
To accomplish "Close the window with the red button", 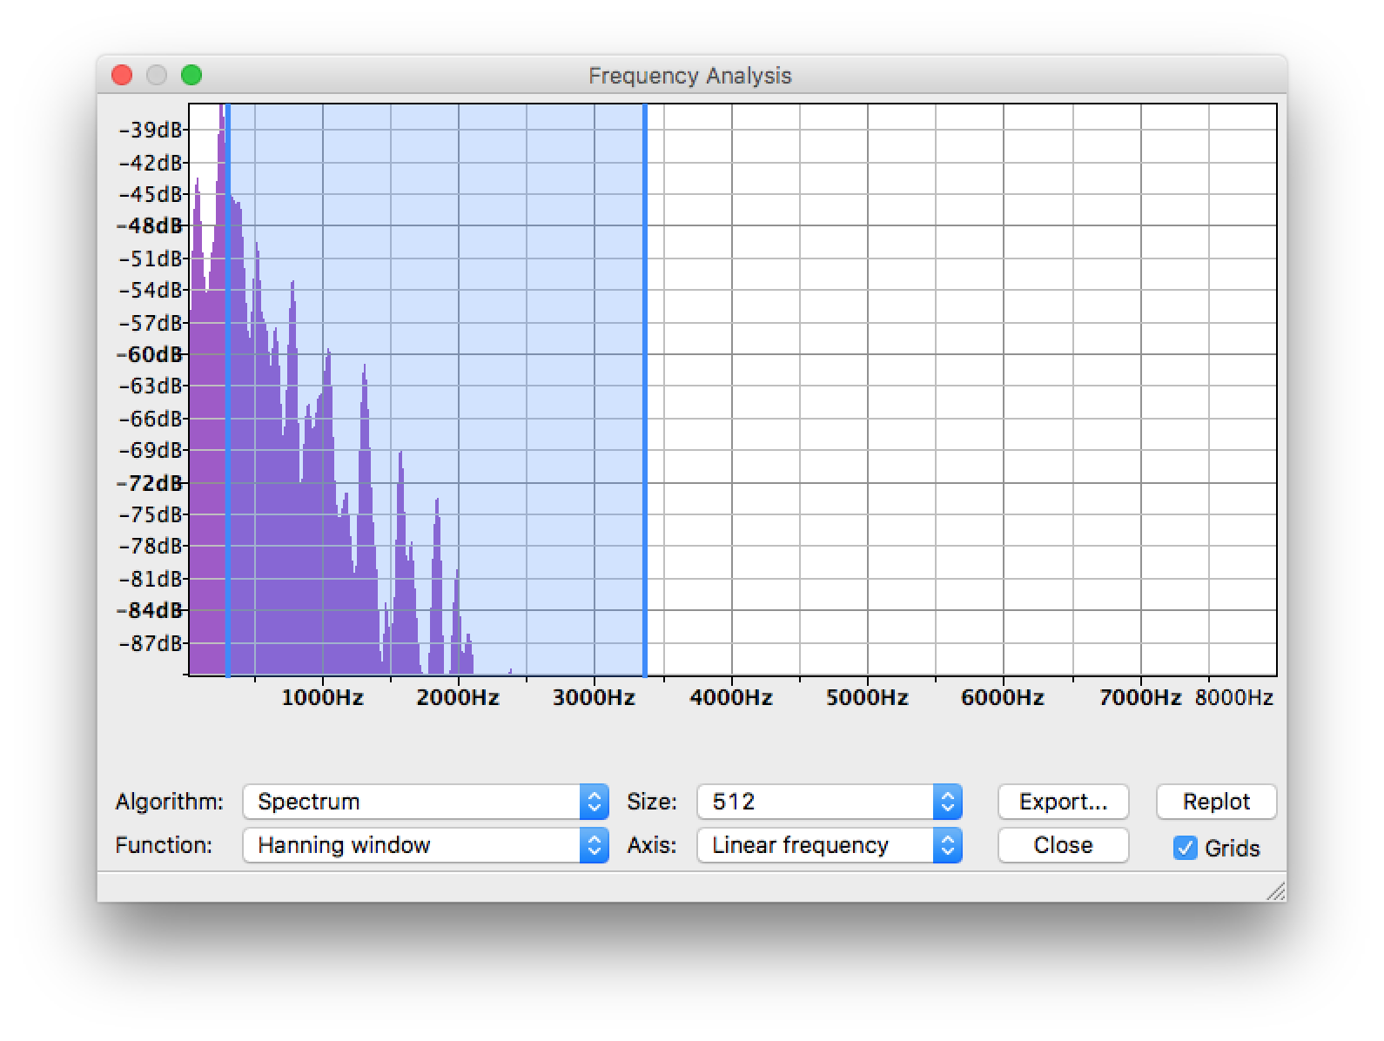I will coord(122,76).
